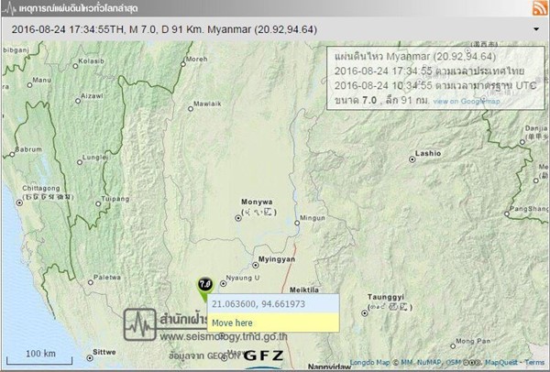The width and height of the screenshot is (550, 372).
Task: Select the Lashio city marker
Action: [x=412, y=159]
